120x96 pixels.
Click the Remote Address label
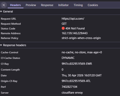click(11, 33)
